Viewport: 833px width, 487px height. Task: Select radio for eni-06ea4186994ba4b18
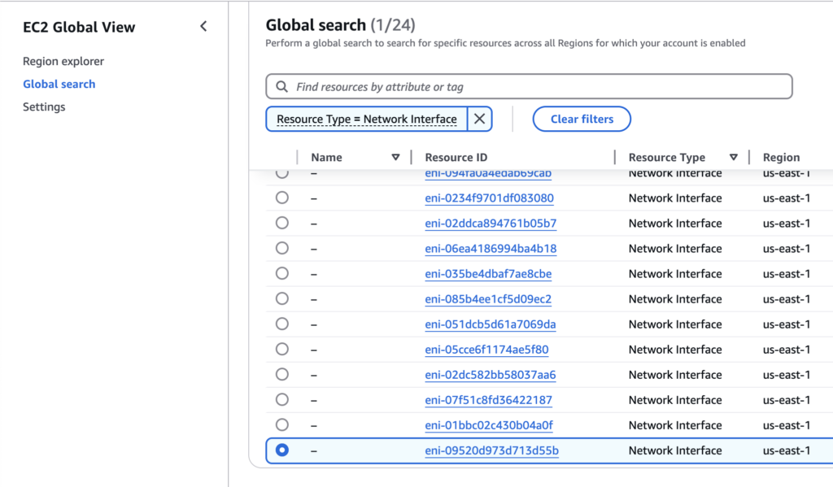pyautogui.click(x=282, y=248)
